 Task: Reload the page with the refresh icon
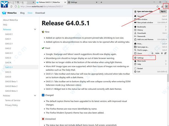(11, 6)
